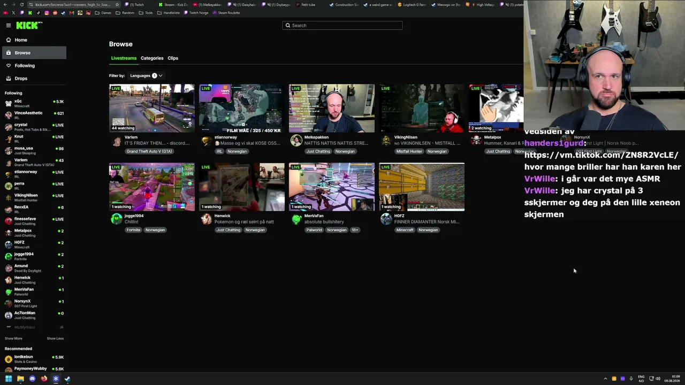The width and height of the screenshot is (685, 385).
Task: Click Varlem's avatar under stream card
Action: pos(117,141)
